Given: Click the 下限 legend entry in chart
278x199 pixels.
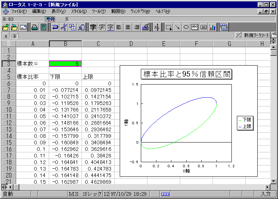Looking at the screenshot, I should (x=245, y=120).
